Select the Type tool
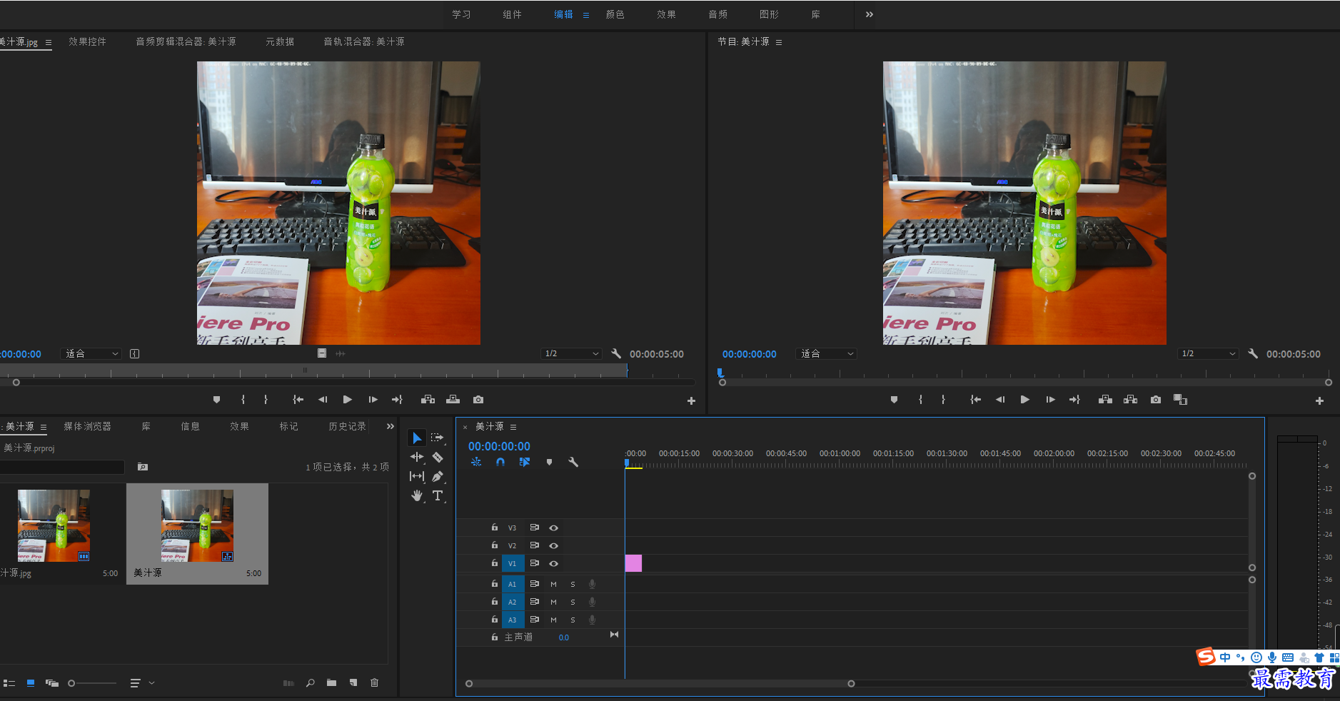1340x701 pixels. 438,495
